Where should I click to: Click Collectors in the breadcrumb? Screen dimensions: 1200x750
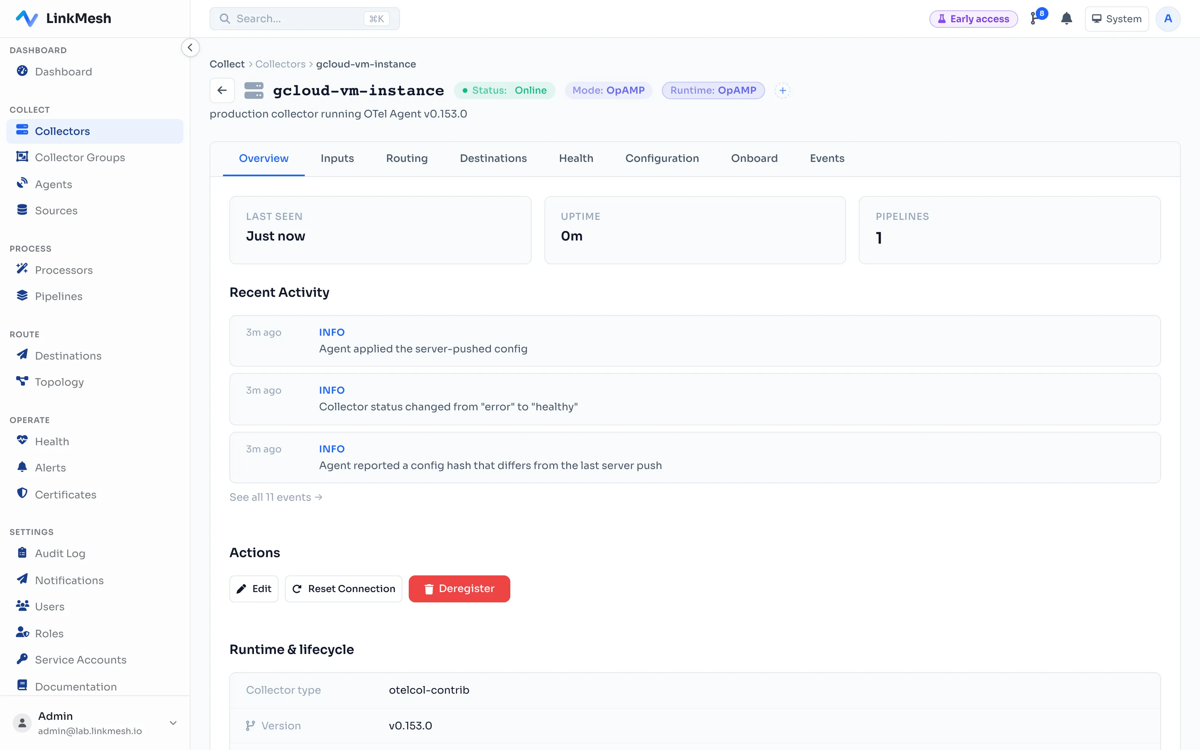280,64
